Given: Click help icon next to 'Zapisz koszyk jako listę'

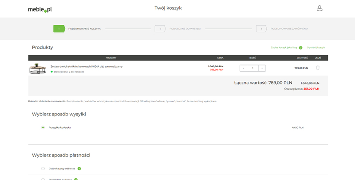Looking at the screenshot, I should (x=300, y=48).
